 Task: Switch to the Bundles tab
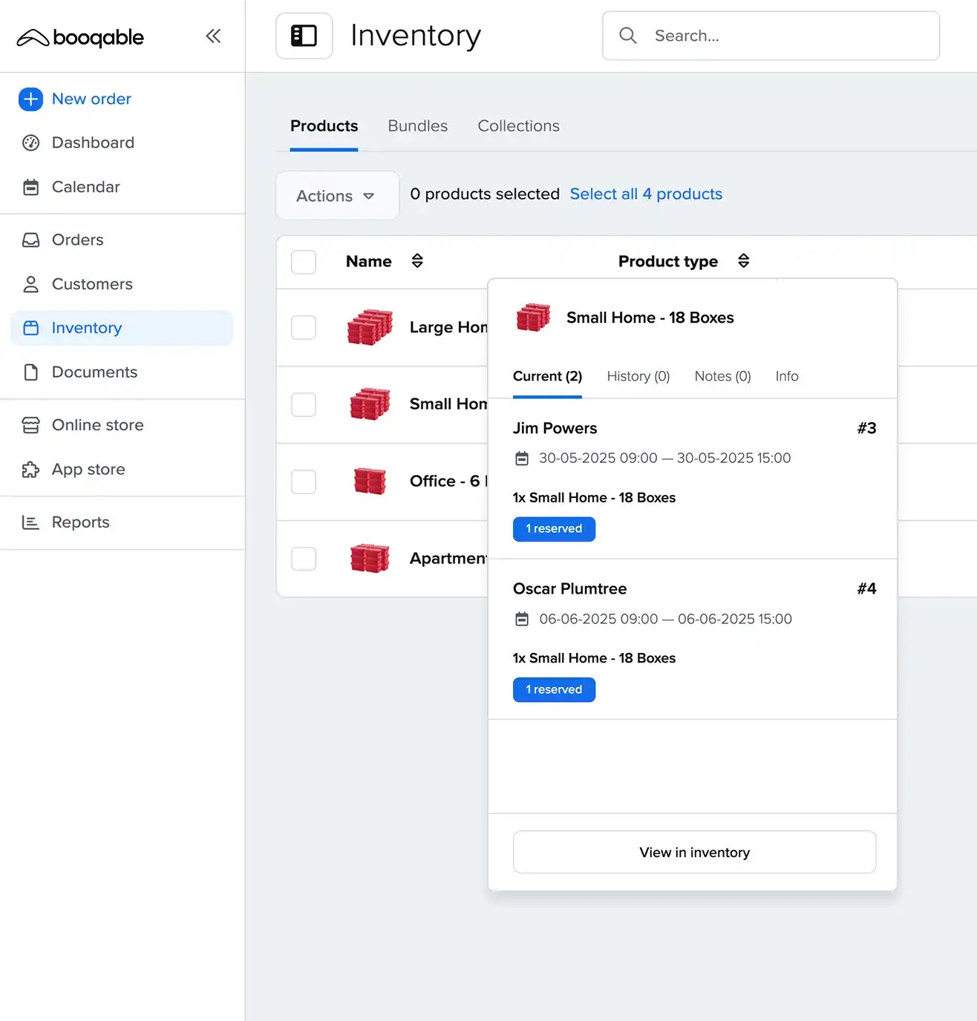pyautogui.click(x=417, y=126)
